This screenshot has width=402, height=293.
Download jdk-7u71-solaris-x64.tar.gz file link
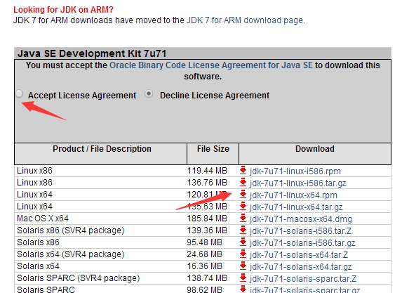301,267
